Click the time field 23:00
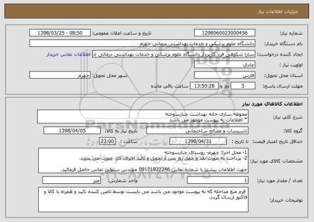Image resolution: width=314 pixels, height=222 pixels. 107,141
